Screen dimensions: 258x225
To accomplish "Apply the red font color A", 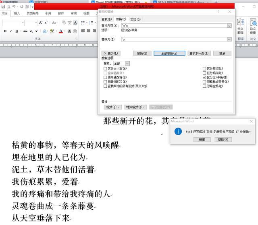I will 61,31.
